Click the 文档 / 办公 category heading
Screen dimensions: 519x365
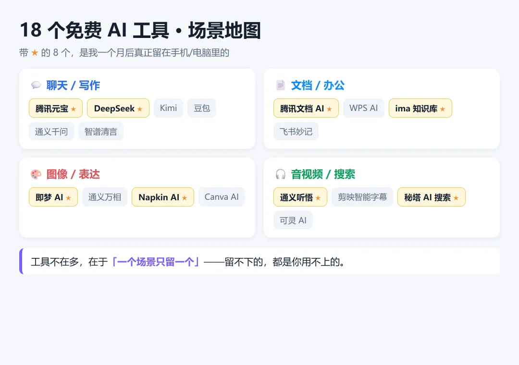318,85
